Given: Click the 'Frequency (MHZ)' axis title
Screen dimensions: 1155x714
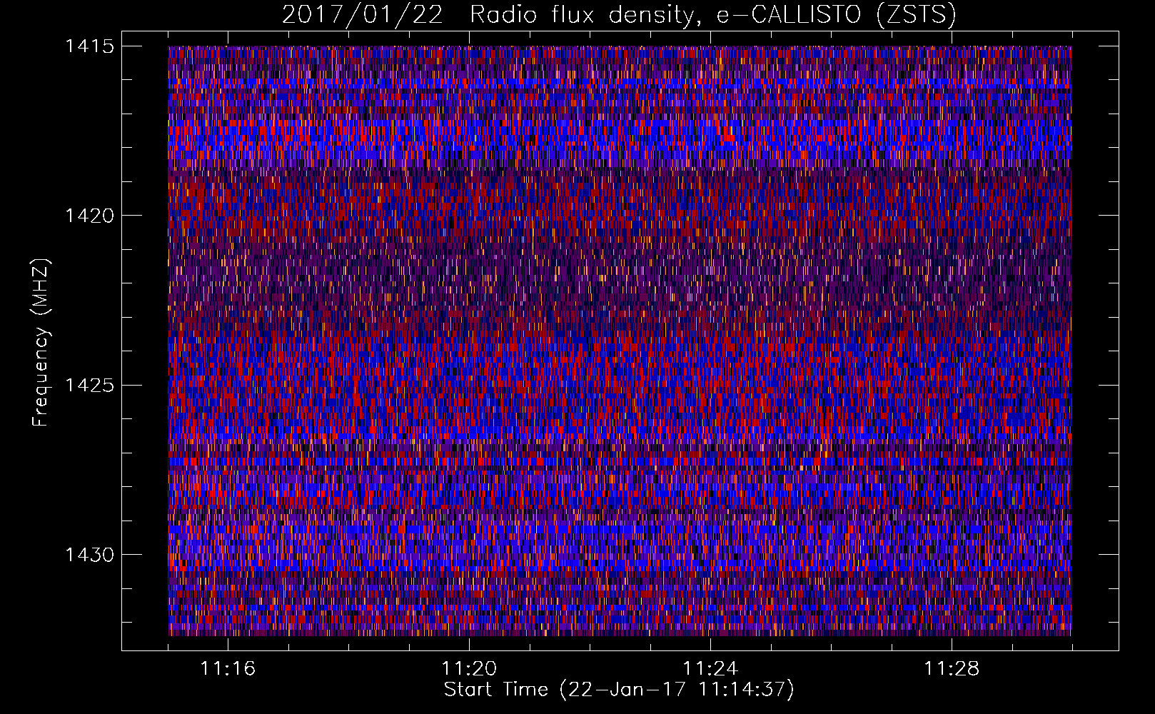Looking at the screenshot, I should point(41,342).
